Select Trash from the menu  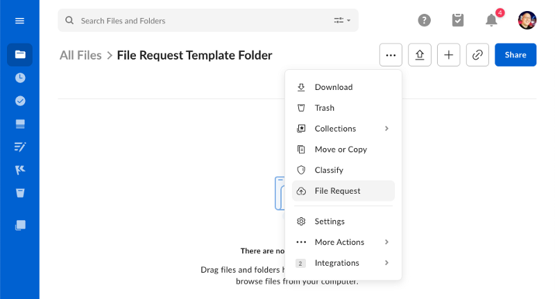(x=343, y=108)
